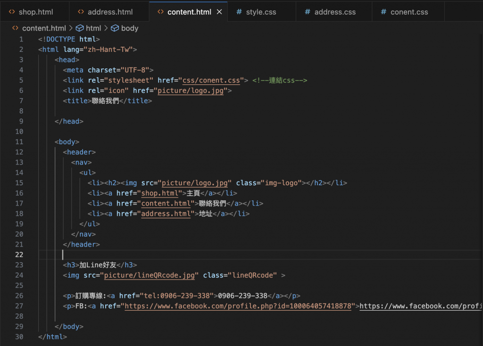Click the 地址 link text on line 18
The image size is (483, 346).
206,214
